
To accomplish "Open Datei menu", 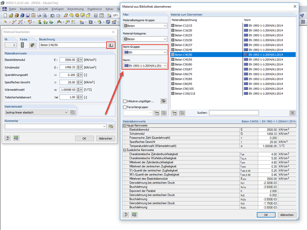I will (x=13, y=9).
